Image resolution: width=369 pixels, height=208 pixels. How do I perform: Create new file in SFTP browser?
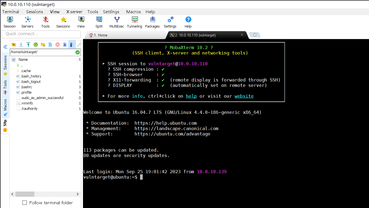50,45
